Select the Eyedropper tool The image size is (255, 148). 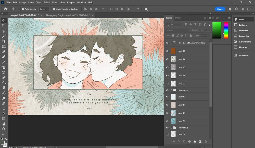(4, 52)
